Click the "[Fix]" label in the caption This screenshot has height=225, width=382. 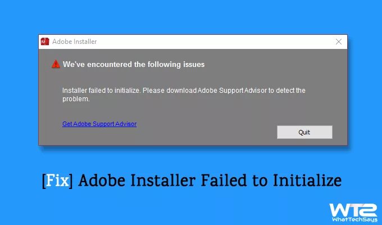point(57,181)
